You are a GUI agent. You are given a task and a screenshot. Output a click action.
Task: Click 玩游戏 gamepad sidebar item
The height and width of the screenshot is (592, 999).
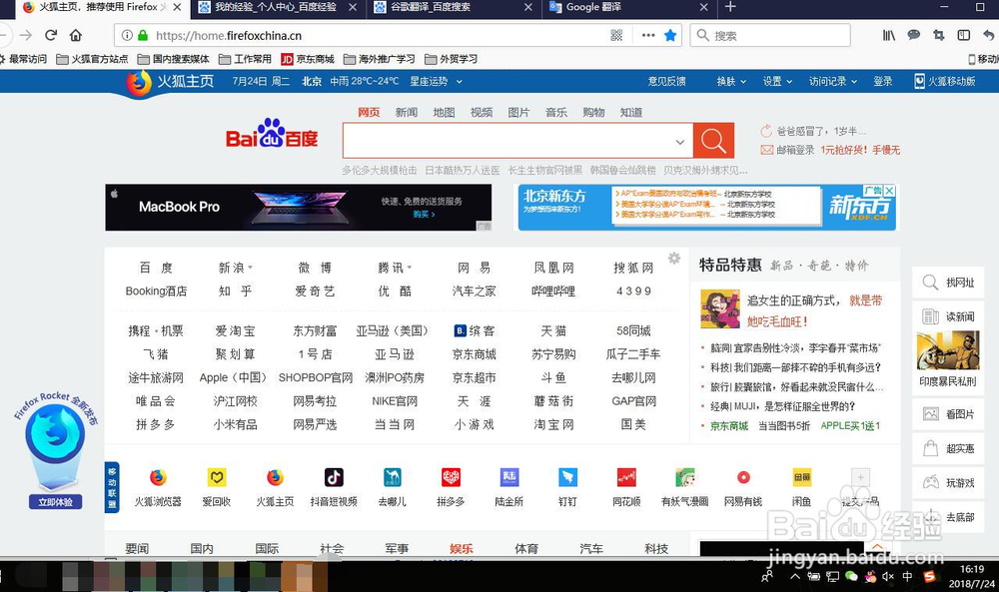click(949, 482)
